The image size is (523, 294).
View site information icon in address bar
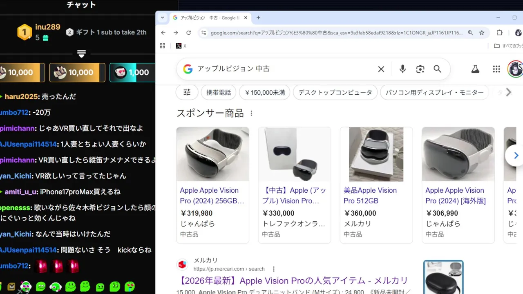[203, 33]
